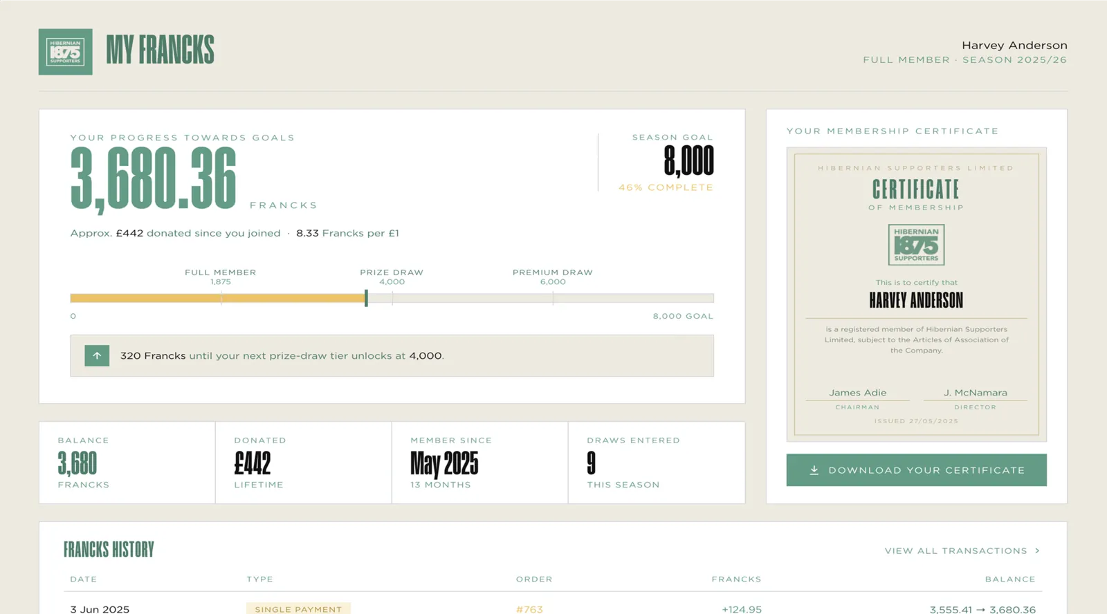The width and height of the screenshot is (1107, 614).
Task: Click the ORDER column header
Action: pyautogui.click(x=534, y=579)
